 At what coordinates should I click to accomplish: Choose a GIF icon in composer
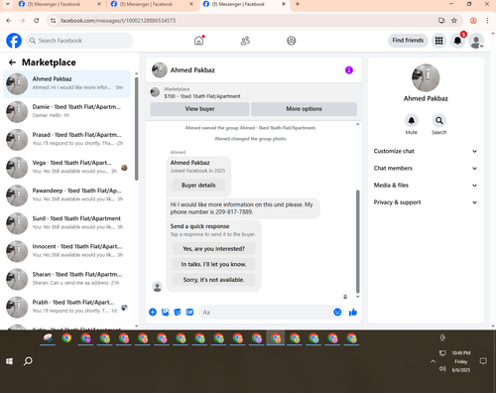tap(189, 312)
